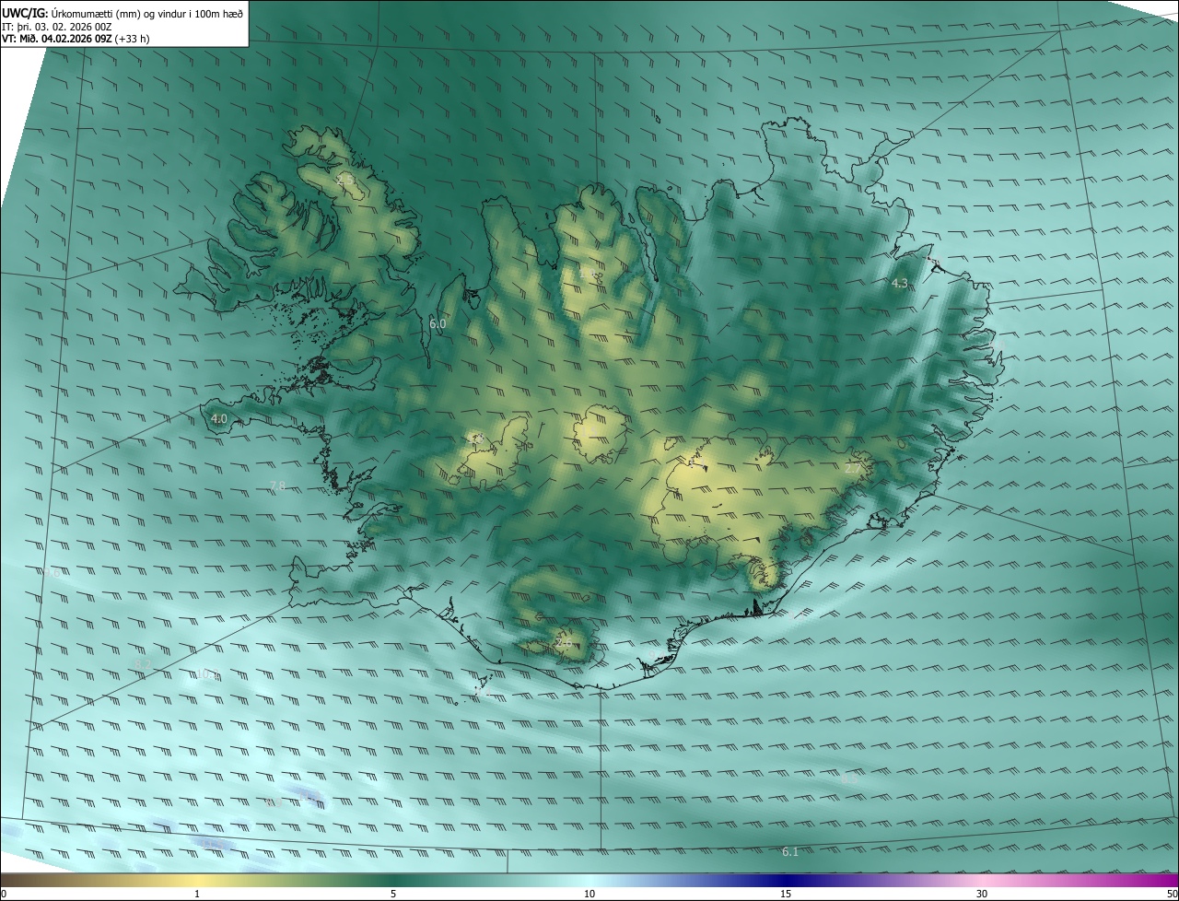Click the map value label '7.8'
The image size is (1179, 901).
[277, 486]
